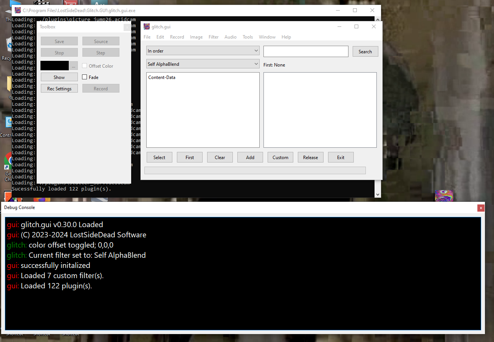
Task: Close the Debug Console window
Action: tap(481, 207)
